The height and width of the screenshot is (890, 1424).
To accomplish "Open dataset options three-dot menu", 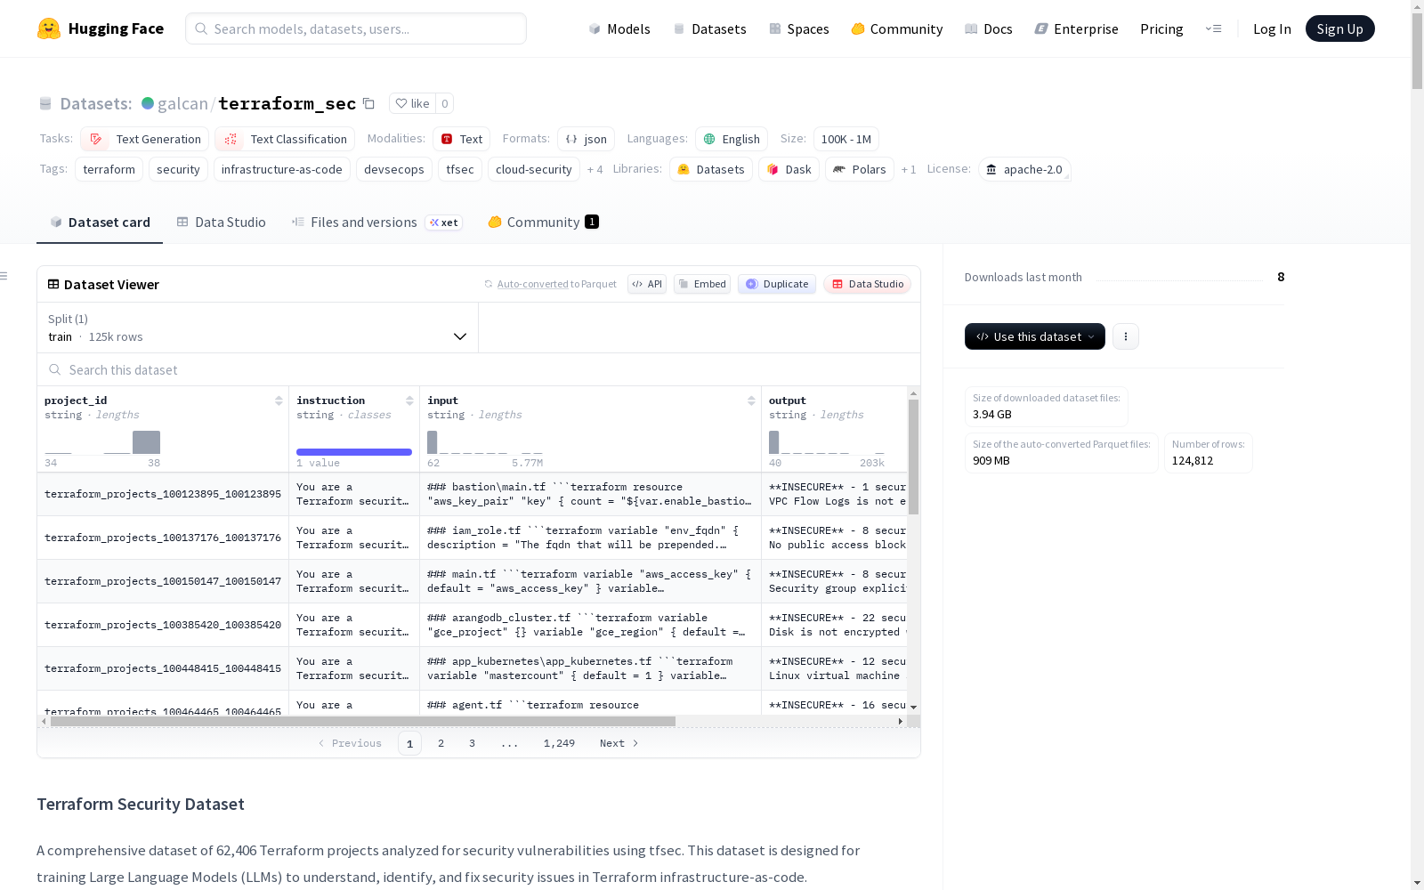I will pos(1126,336).
